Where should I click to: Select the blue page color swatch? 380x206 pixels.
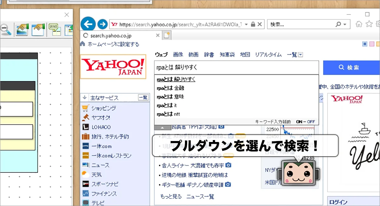click(365, 44)
